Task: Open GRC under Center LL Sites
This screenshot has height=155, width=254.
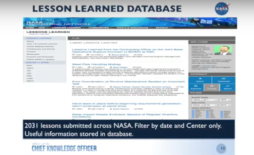Action: click(x=29, y=65)
